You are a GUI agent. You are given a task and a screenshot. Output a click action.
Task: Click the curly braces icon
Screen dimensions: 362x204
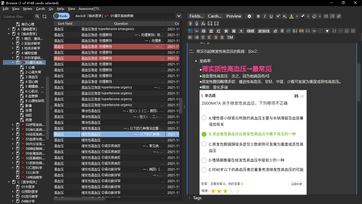334,31
